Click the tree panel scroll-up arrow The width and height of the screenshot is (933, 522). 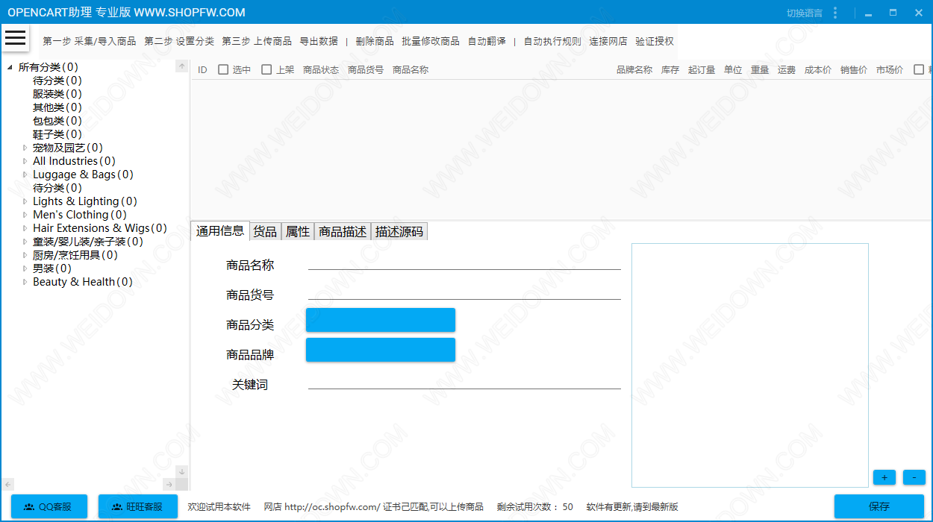coord(181,66)
